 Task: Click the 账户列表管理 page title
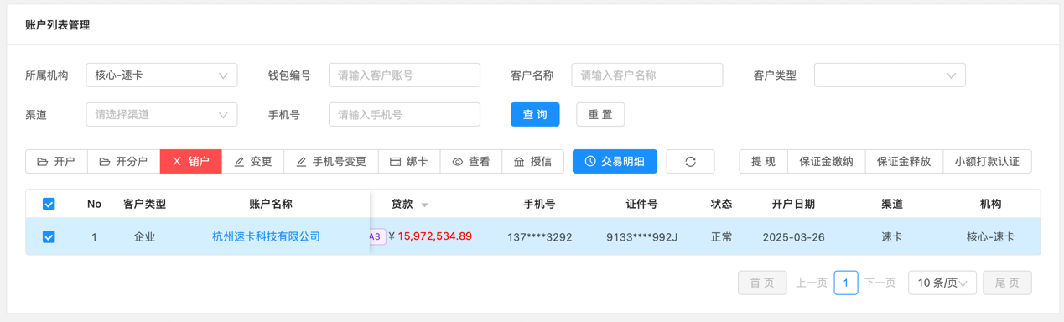pyautogui.click(x=58, y=25)
